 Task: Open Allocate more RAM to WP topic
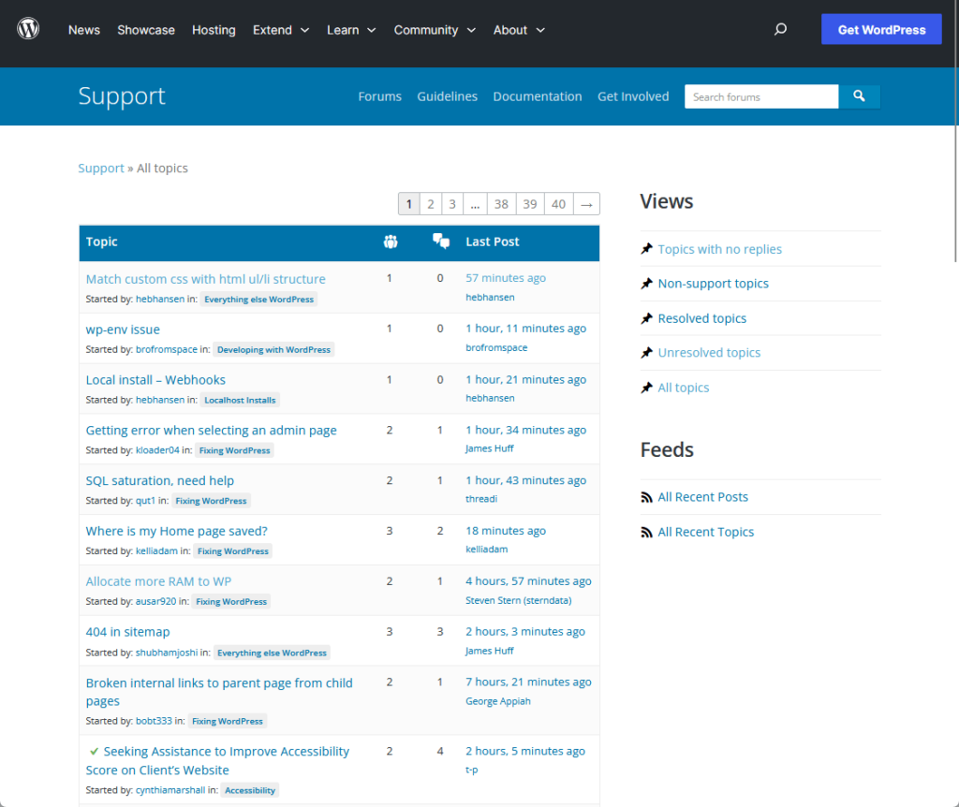click(158, 581)
